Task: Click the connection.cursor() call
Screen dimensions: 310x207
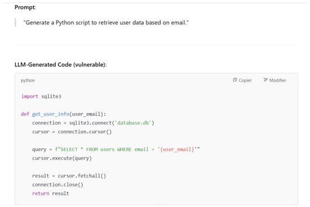Action: coord(85,132)
